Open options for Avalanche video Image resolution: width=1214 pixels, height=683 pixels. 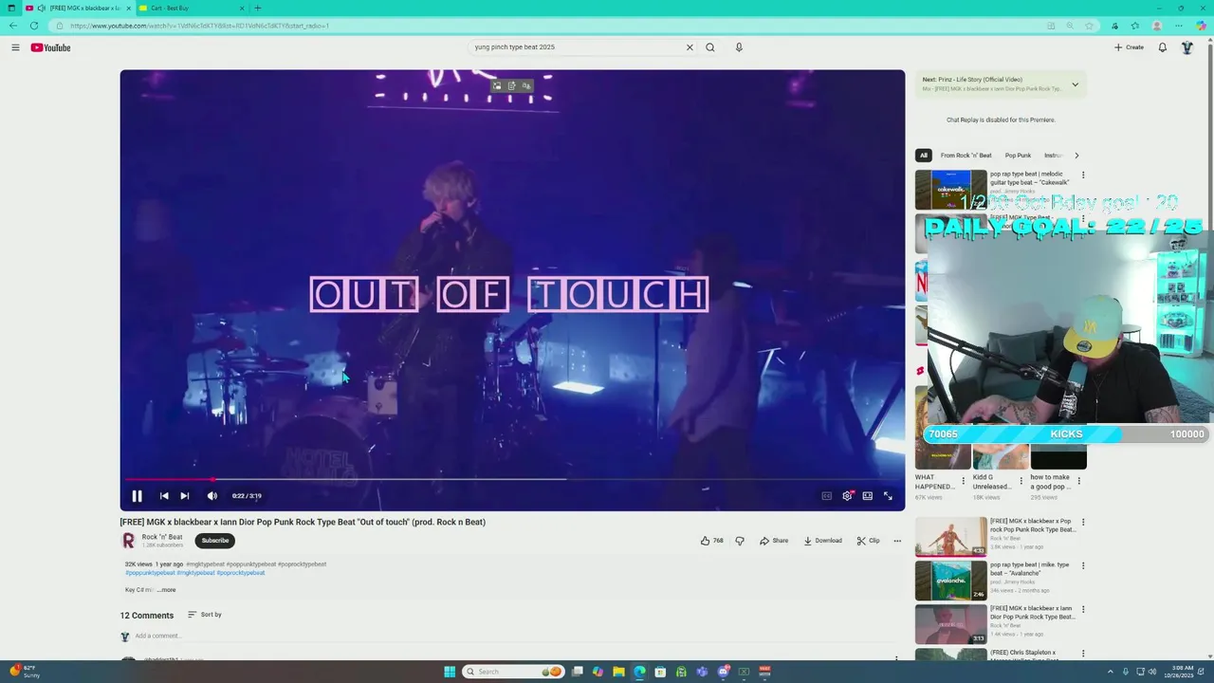tap(1083, 566)
